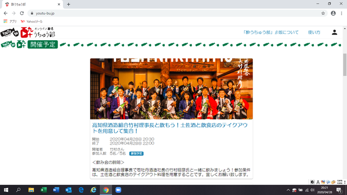Click the IME A input mode indicator
This screenshot has width=347, height=195.
318,182
